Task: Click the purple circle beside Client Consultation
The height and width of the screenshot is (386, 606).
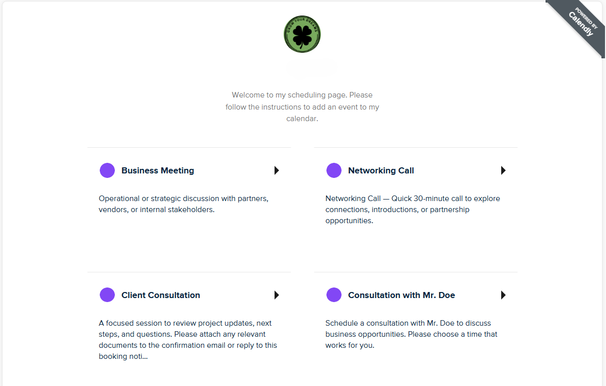Action: click(x=107, y=295)
